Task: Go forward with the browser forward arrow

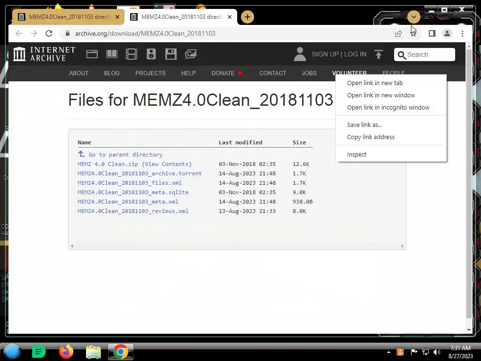Action: (34, 33)
